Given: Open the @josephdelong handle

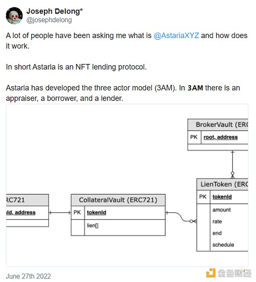Looking at the screenshot, I should point(49,20).
